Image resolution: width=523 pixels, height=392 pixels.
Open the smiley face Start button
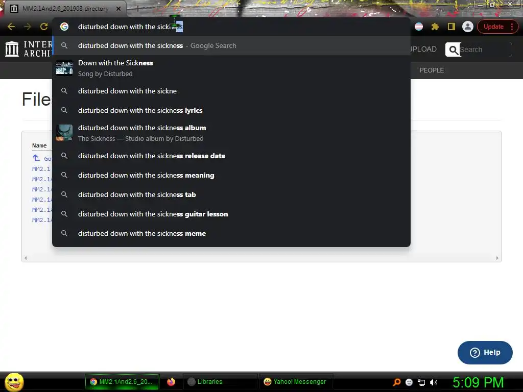click(14, 382)
